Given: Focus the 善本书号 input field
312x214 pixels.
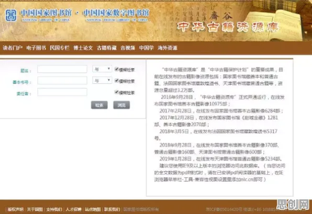Looking at the screenshot, I should 62,81.
